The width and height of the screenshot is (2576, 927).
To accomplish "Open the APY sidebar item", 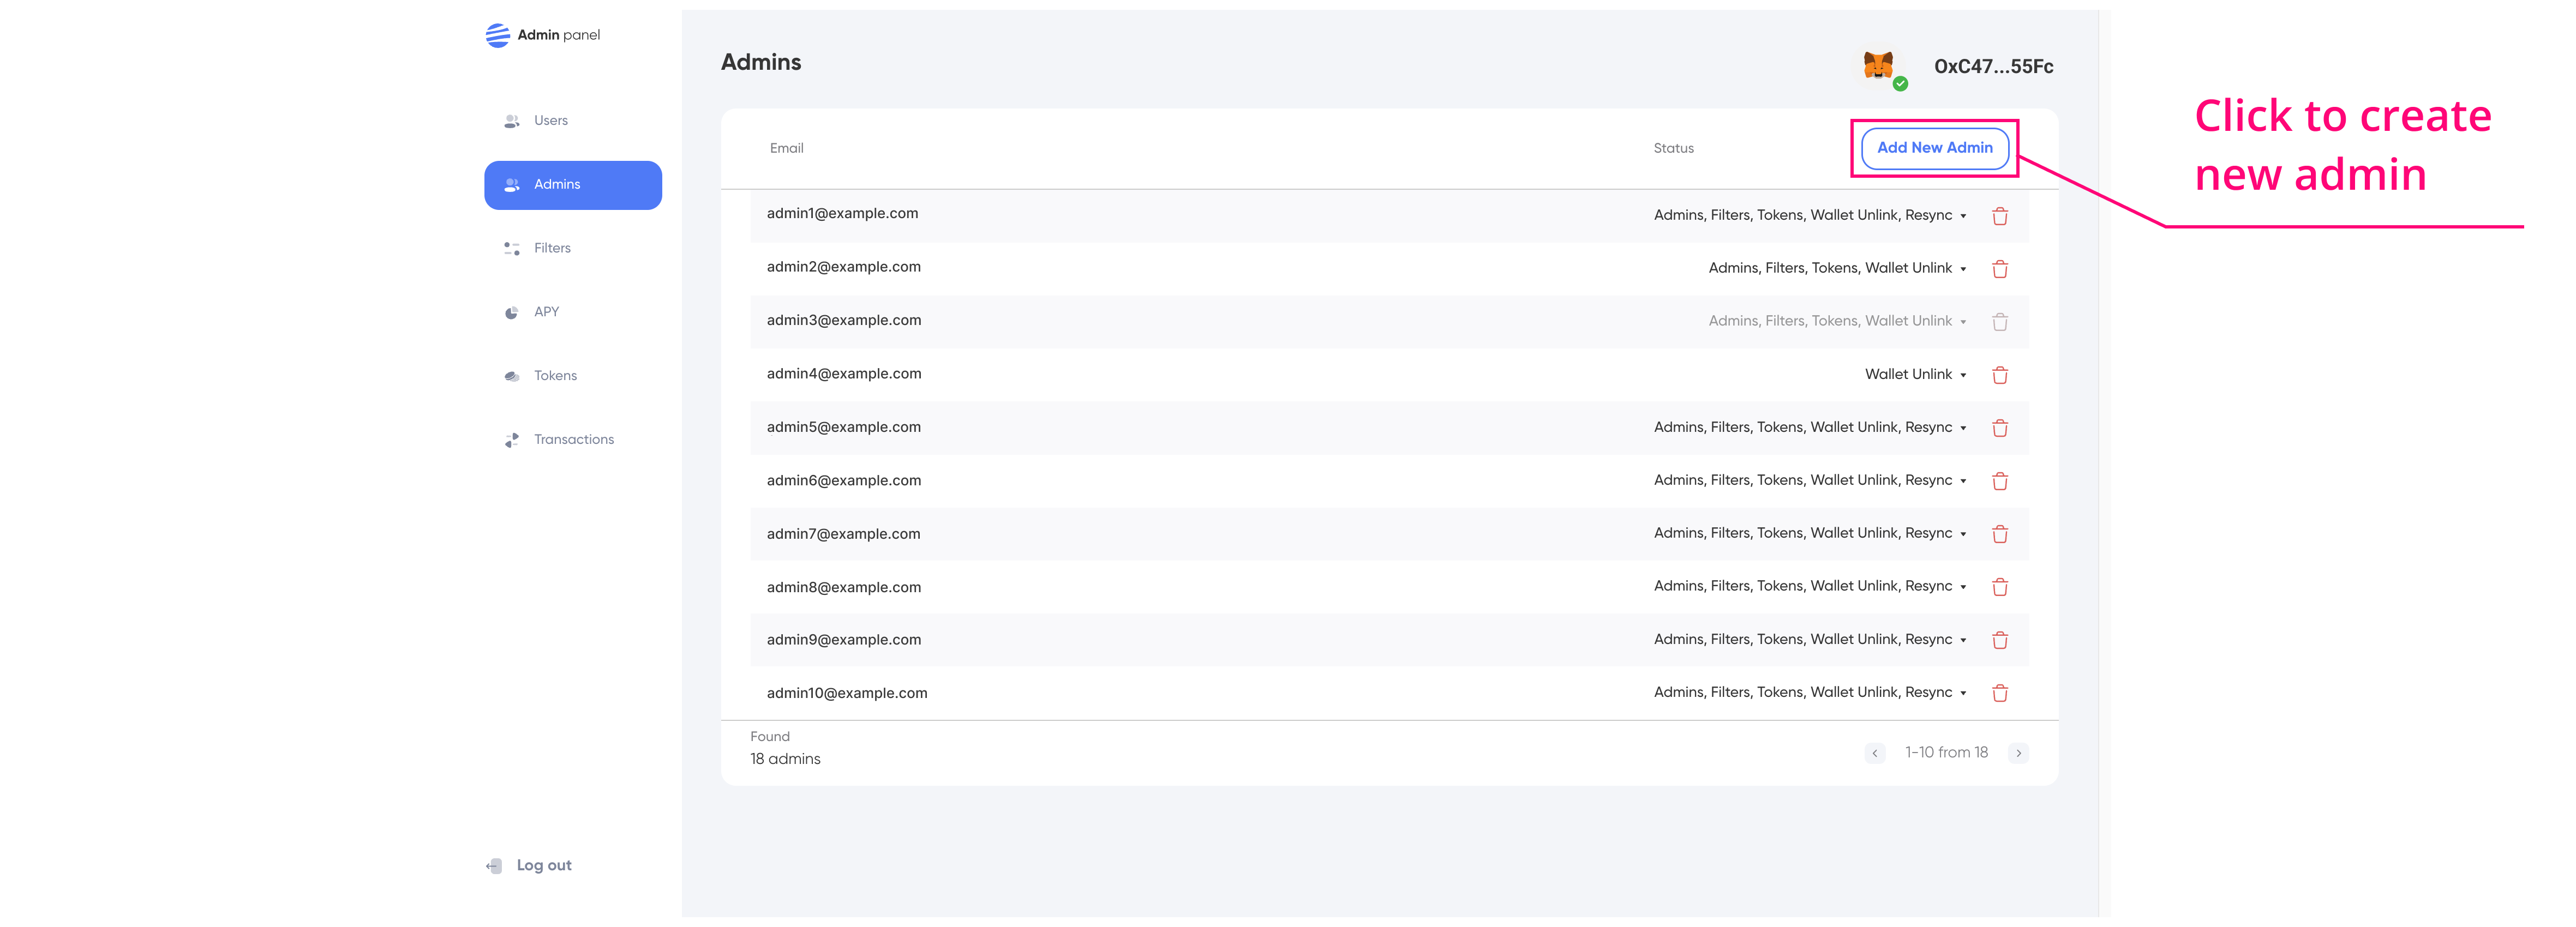I will [546, 312].
